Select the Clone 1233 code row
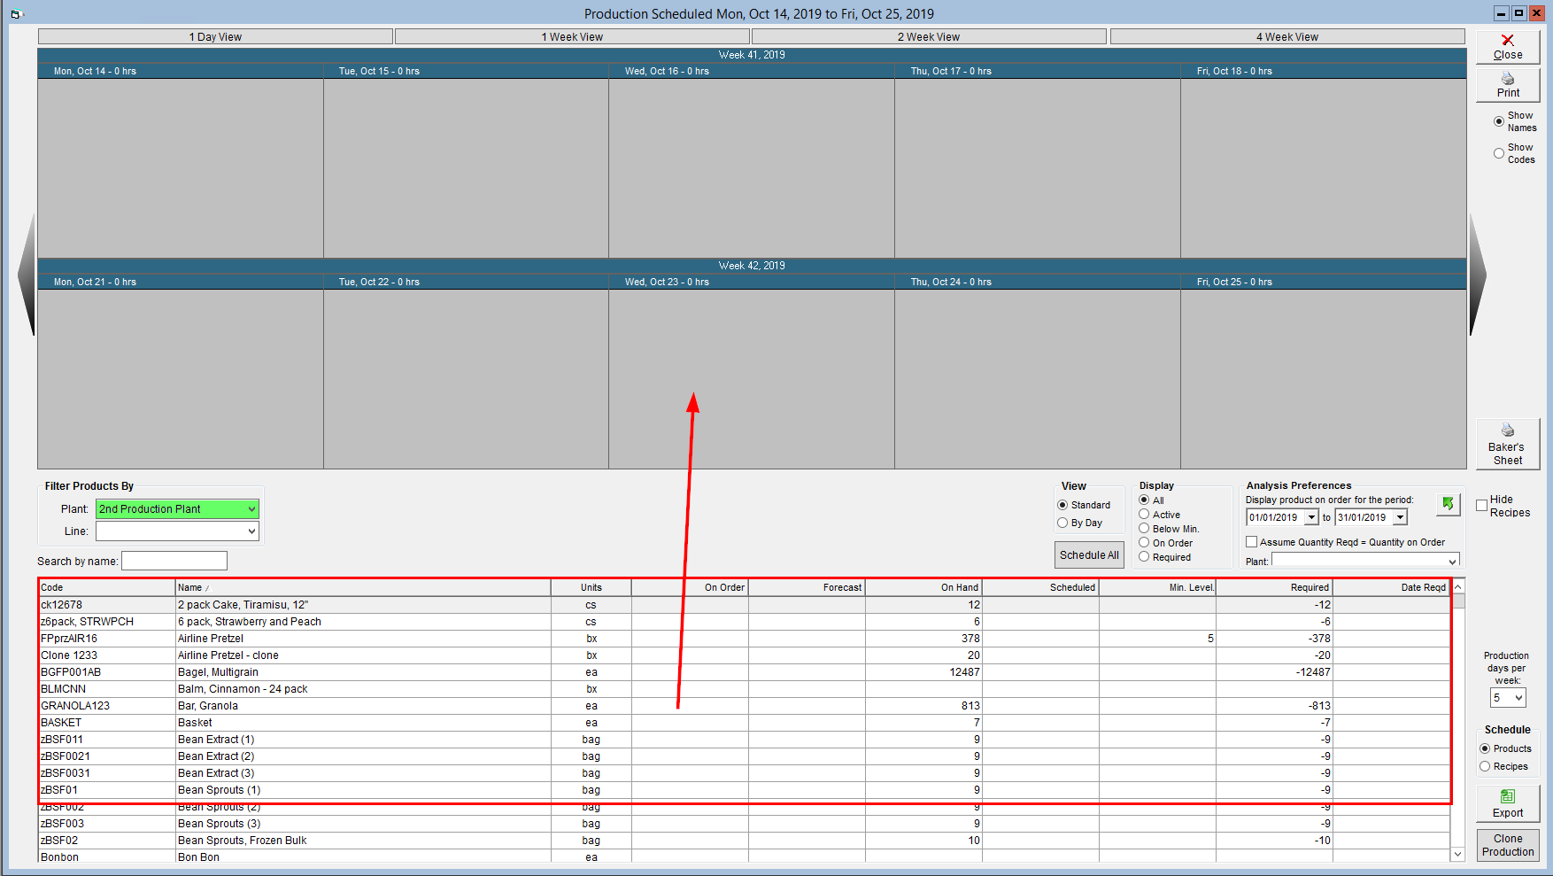 pyautogui.click(x=744, y=655)
